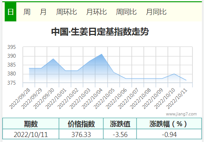204x142 pixels.
Task: Click the 2022/09/30 data point on chart
Action: coord(53,58)
